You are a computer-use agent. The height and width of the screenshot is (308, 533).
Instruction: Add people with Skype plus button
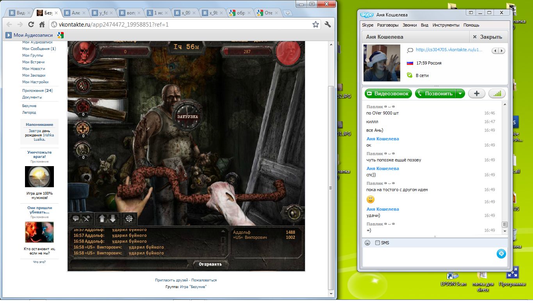pyautogui.click(x=477, y=93)
